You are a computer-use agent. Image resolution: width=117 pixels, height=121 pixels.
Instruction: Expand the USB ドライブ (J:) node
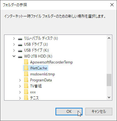(x=14, y=44)
